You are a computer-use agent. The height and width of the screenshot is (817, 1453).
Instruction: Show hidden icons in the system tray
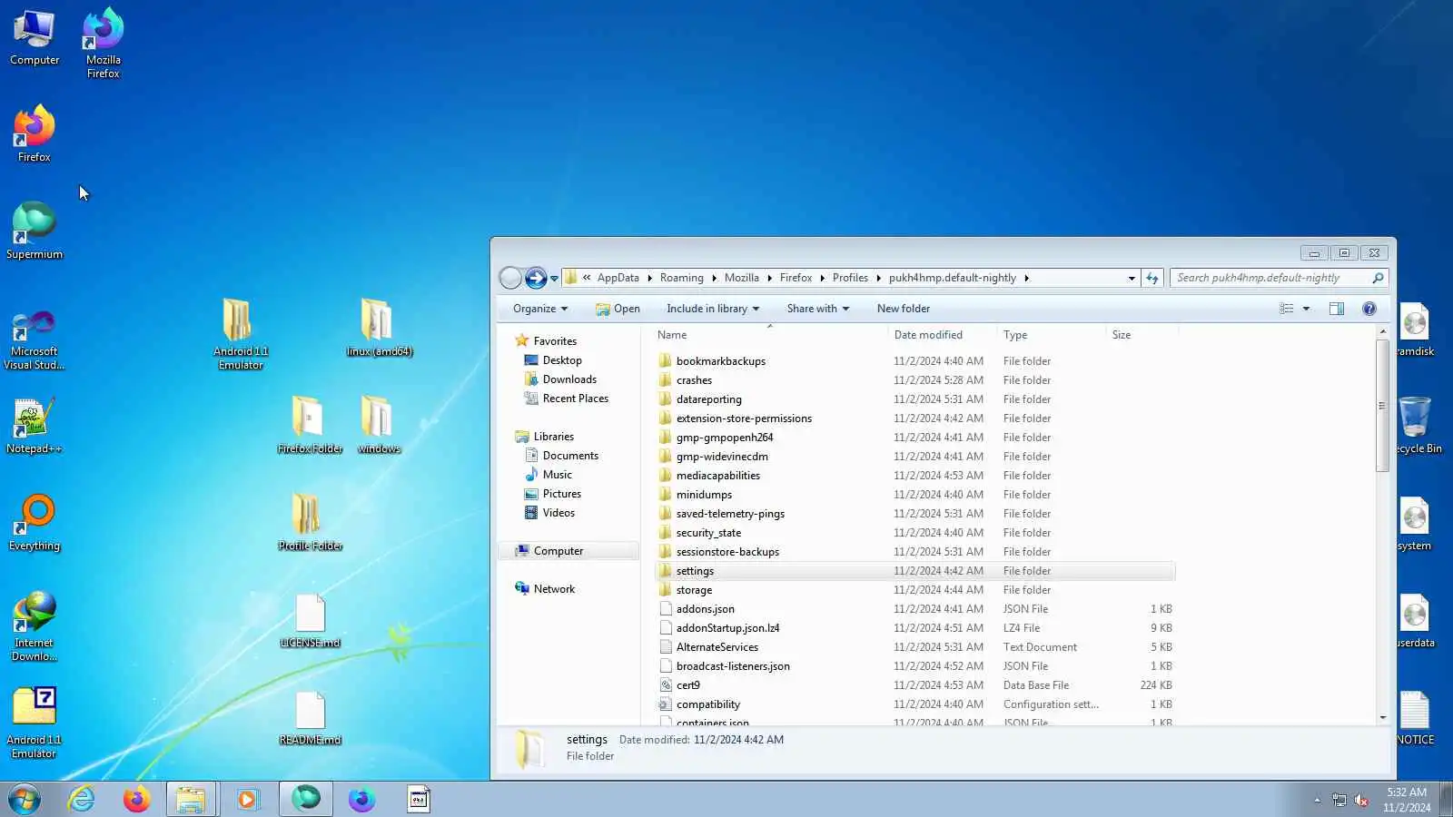click(1317, 800)
